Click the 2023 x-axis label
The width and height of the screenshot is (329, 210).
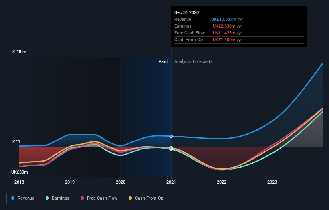(272, 182)
